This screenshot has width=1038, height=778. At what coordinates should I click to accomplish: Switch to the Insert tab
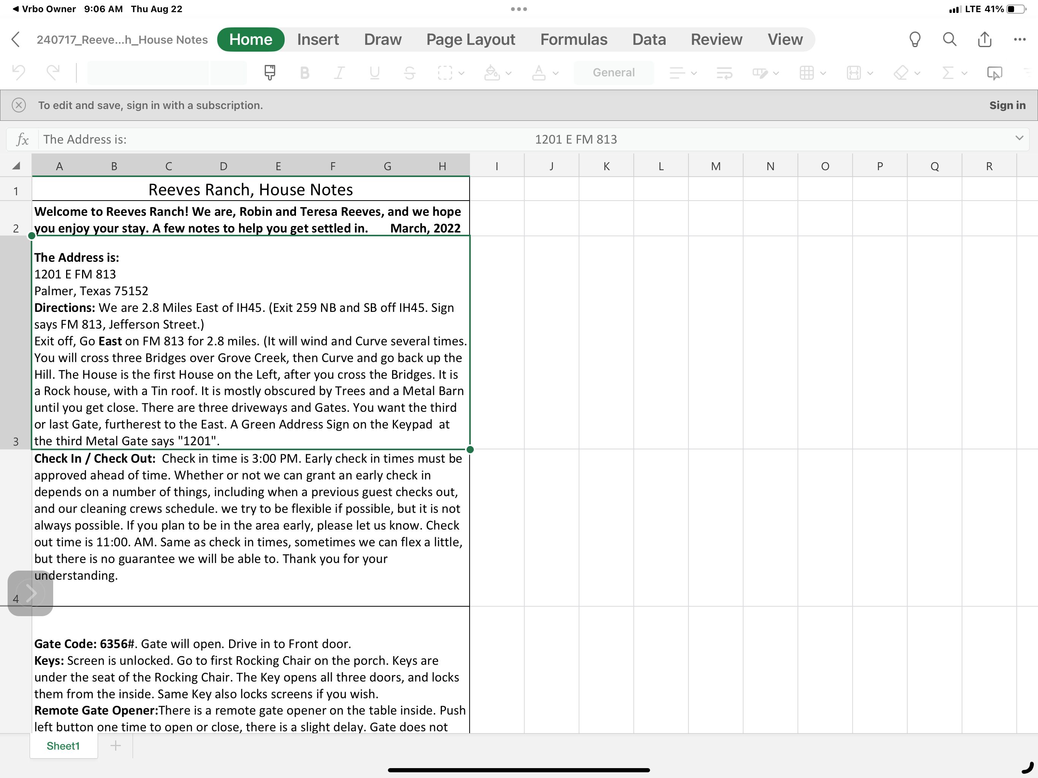pyautogui.click(x=318, y=40)
